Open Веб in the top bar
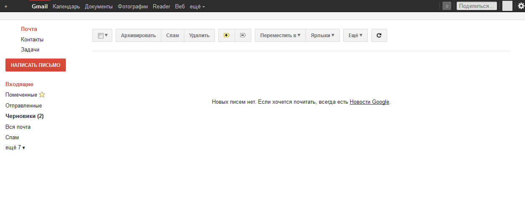The height and width of the screenshot is (212, 525). 180,6
